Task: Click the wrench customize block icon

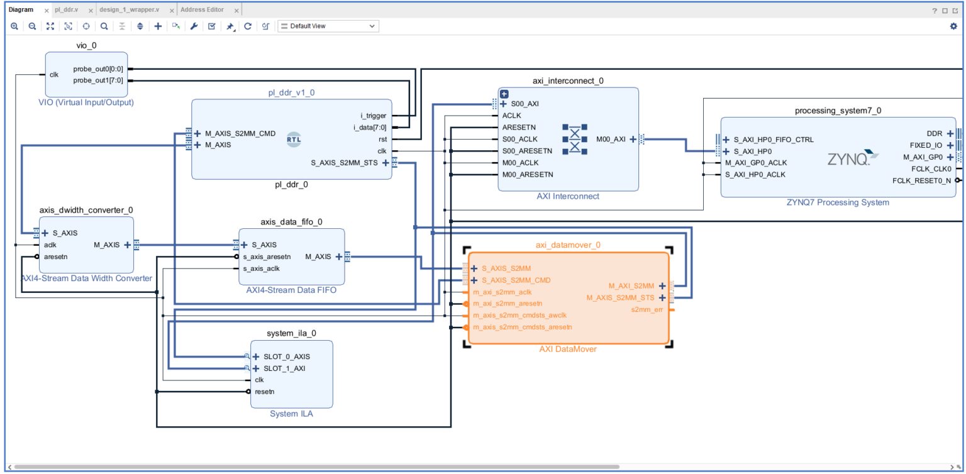Action: tap(194, 26)
